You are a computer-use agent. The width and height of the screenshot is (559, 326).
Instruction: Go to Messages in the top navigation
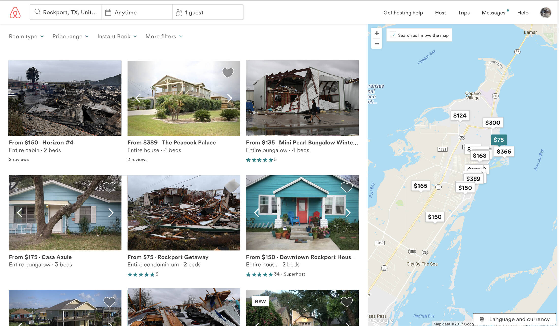493,13
